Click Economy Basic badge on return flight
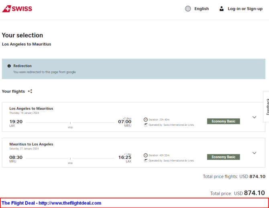 click(223, 157)
